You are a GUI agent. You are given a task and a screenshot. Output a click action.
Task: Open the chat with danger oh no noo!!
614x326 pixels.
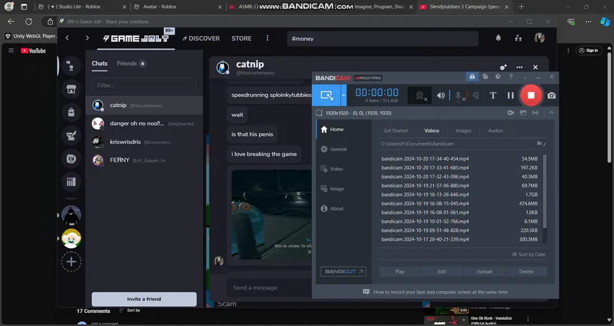(144, 123)
